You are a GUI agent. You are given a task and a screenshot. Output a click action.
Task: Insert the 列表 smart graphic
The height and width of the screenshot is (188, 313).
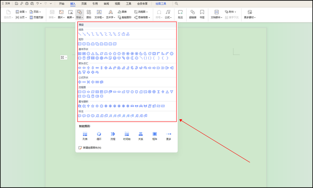[x=85, y=136]
